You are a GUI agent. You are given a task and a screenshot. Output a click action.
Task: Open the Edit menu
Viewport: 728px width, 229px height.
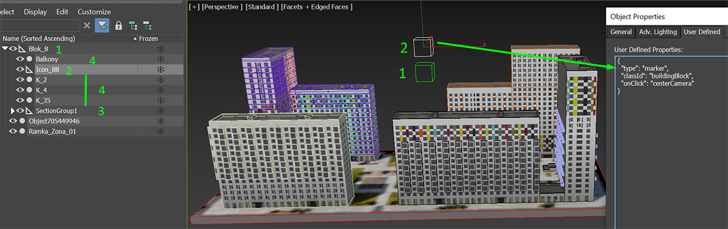[62, 12]
